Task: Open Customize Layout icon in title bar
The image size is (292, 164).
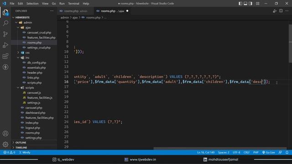Action: 257,4
